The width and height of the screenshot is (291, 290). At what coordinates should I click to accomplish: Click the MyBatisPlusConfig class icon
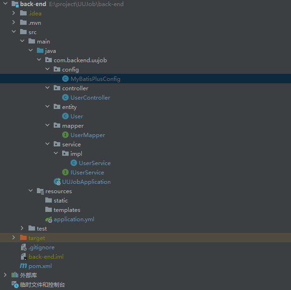click(x=65, y=79)
